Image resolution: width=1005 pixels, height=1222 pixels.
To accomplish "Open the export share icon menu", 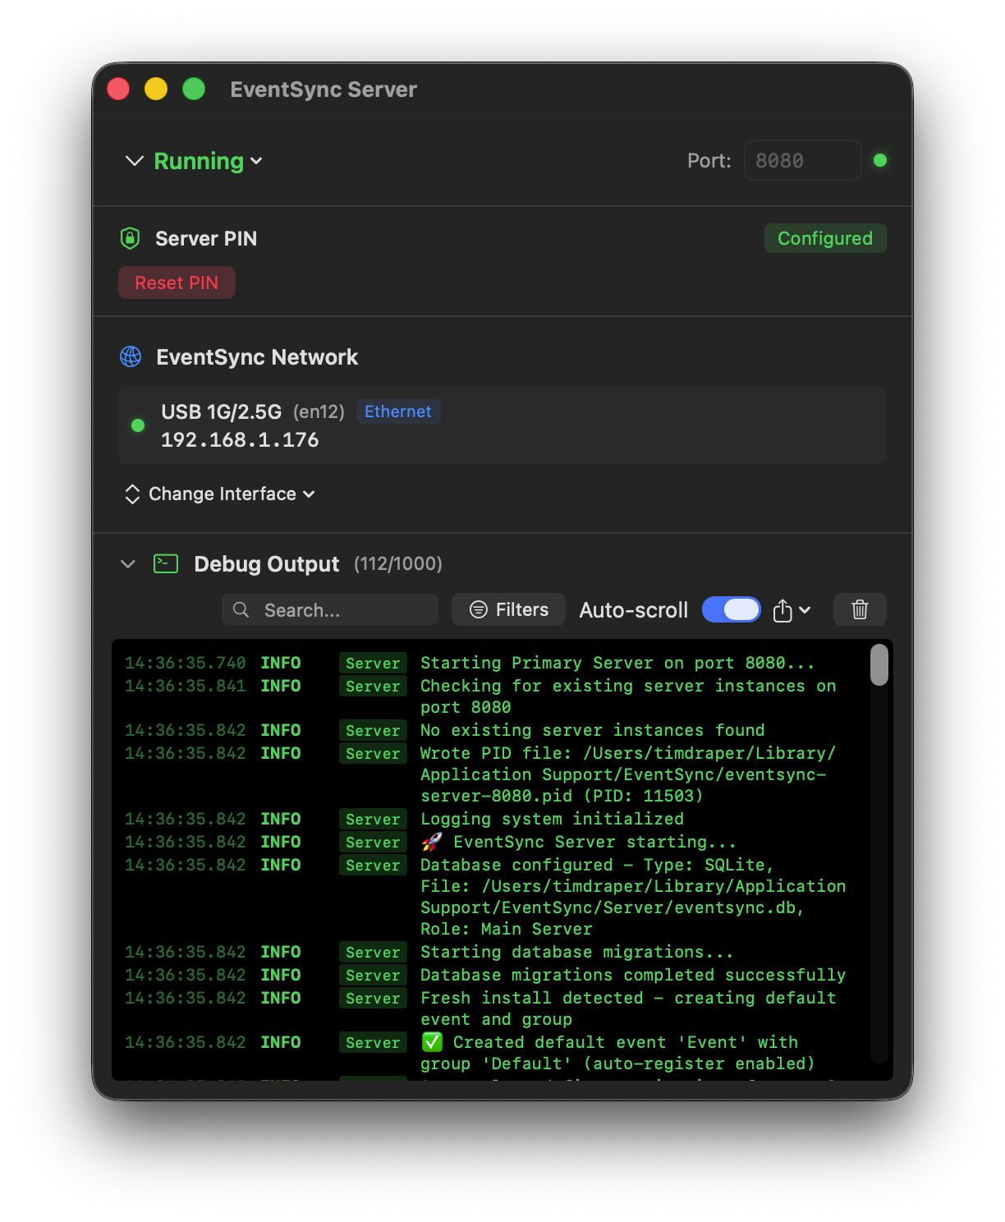I will [792, 610].
